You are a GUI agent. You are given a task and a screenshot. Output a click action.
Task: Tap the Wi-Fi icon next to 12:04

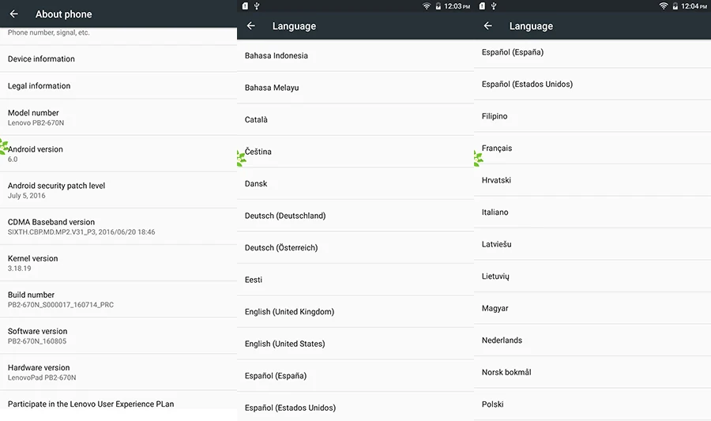coord(664,6)
